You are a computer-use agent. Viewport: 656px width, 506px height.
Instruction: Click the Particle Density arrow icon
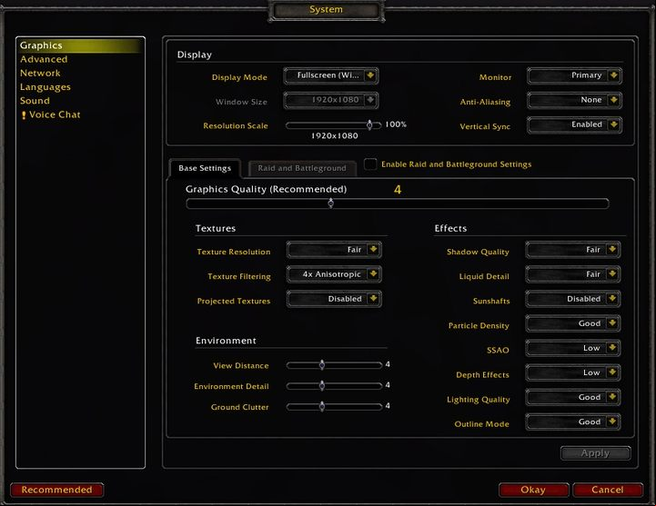612,323
